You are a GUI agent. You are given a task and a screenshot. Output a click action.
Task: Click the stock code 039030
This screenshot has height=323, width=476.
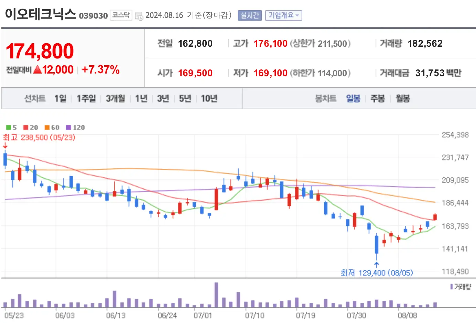pos(93,16)
